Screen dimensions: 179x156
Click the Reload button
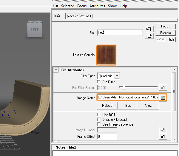107,106
